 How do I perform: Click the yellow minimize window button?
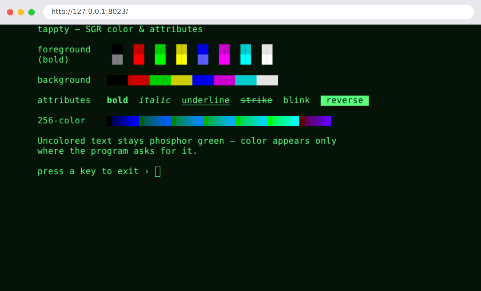point(21,12)
